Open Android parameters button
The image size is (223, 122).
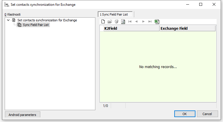22,115
